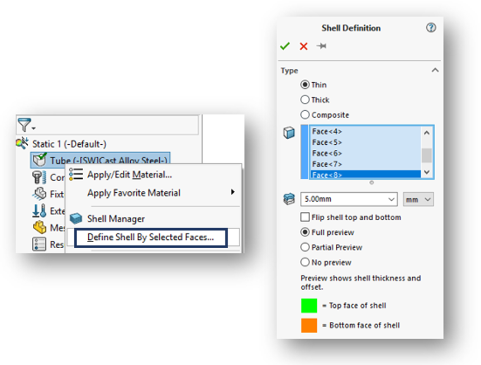Collapse the Type section chevron
This screenshot has width=481, height=365.
[x=435, y=70]
